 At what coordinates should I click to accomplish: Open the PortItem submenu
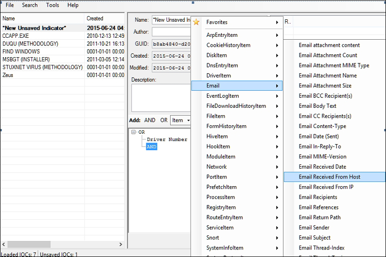(237, 177)
